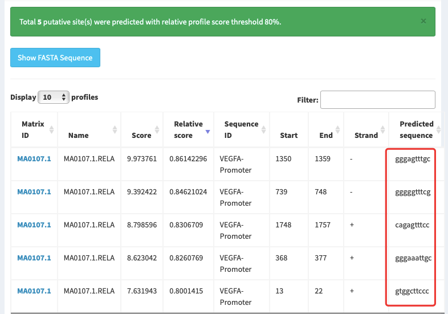Open the MA0107.1 link for score 9.973761
The image size is (448, 314).
coord(34,159)
